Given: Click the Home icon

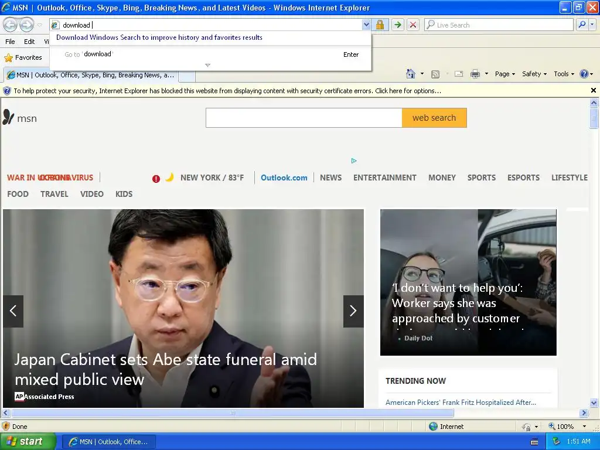Looking at the screenshot, I should [x=411, y=74].
